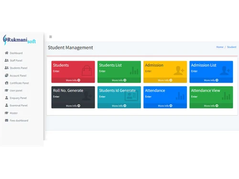Click the Attendance View card title
This screenshot has width=239, height=179.
tap(206, 91)
